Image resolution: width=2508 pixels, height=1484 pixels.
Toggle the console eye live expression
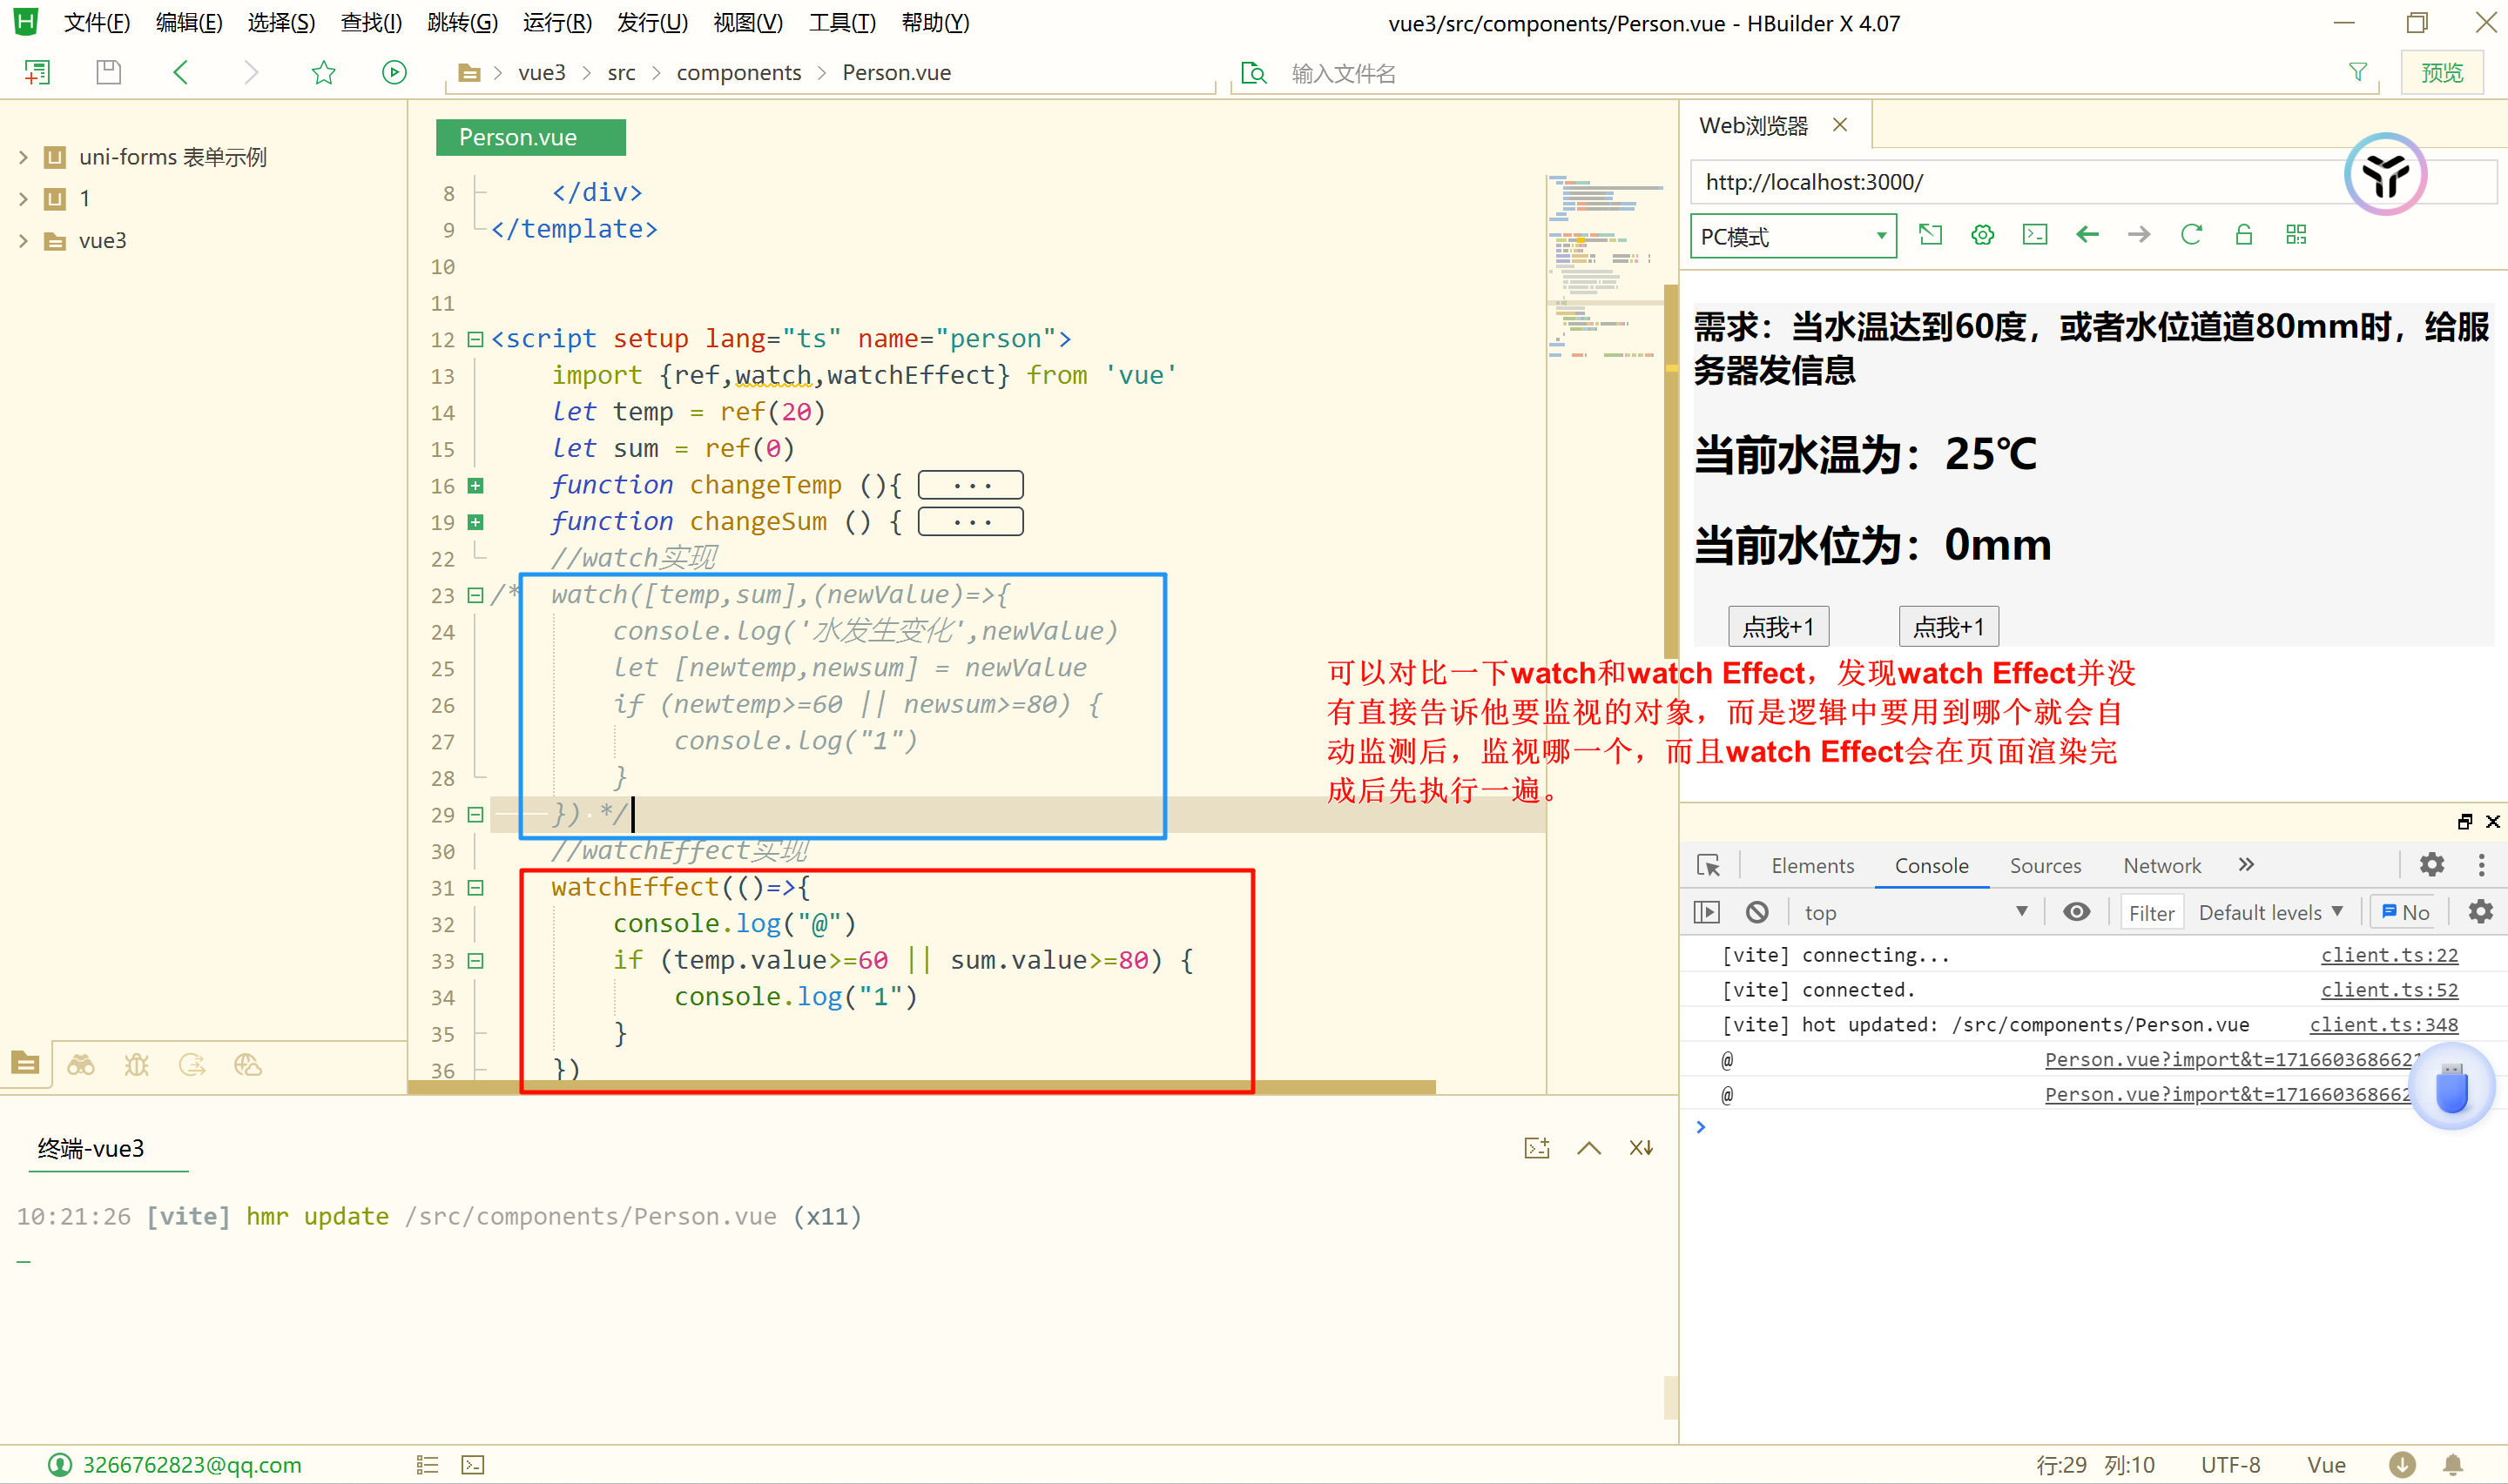tap(2076, 912)
